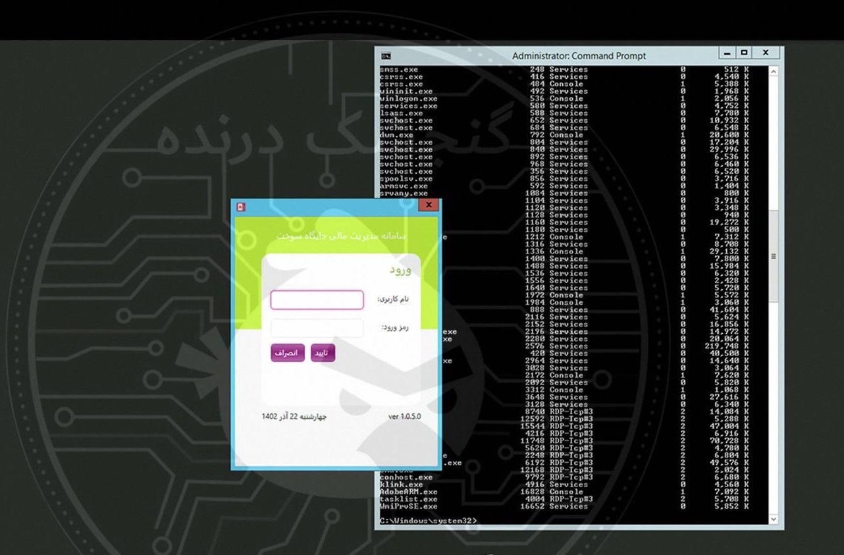Image resolution: width=844 pixels, height=555 pixels.
Task: Close the fuel station login dialog
Action: pos(429,205)
